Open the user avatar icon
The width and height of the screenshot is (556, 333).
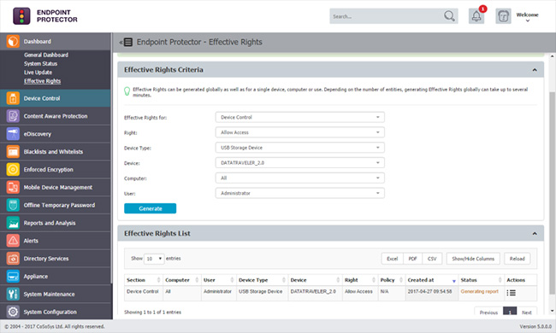coord(503,16)
